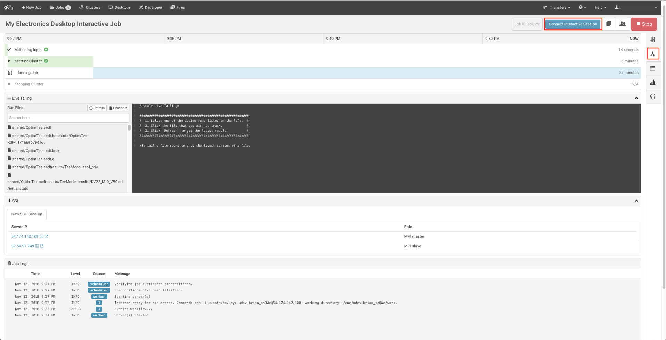Screen dimensions: 666x340
Task: Open the status pulse sidebar icon
Action: tap(653, 54)
